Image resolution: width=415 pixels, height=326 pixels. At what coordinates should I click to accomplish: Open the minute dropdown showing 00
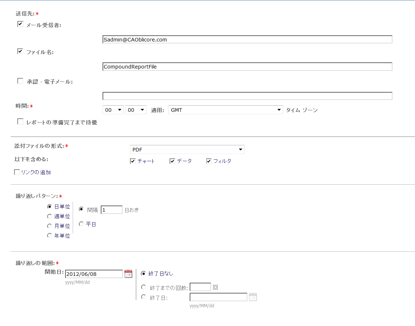[136, 110]
